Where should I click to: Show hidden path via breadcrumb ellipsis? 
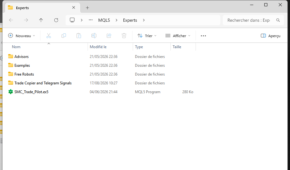coord(91,20)
